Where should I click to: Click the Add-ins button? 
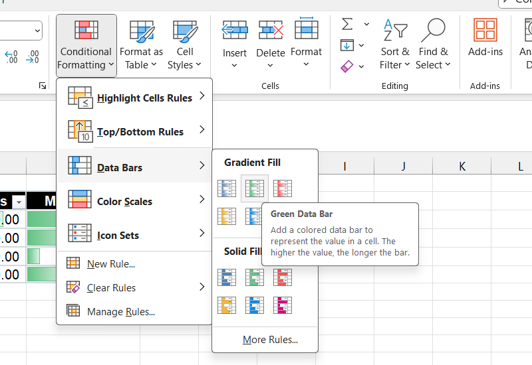pyautogui.click(x=485, y=38)
